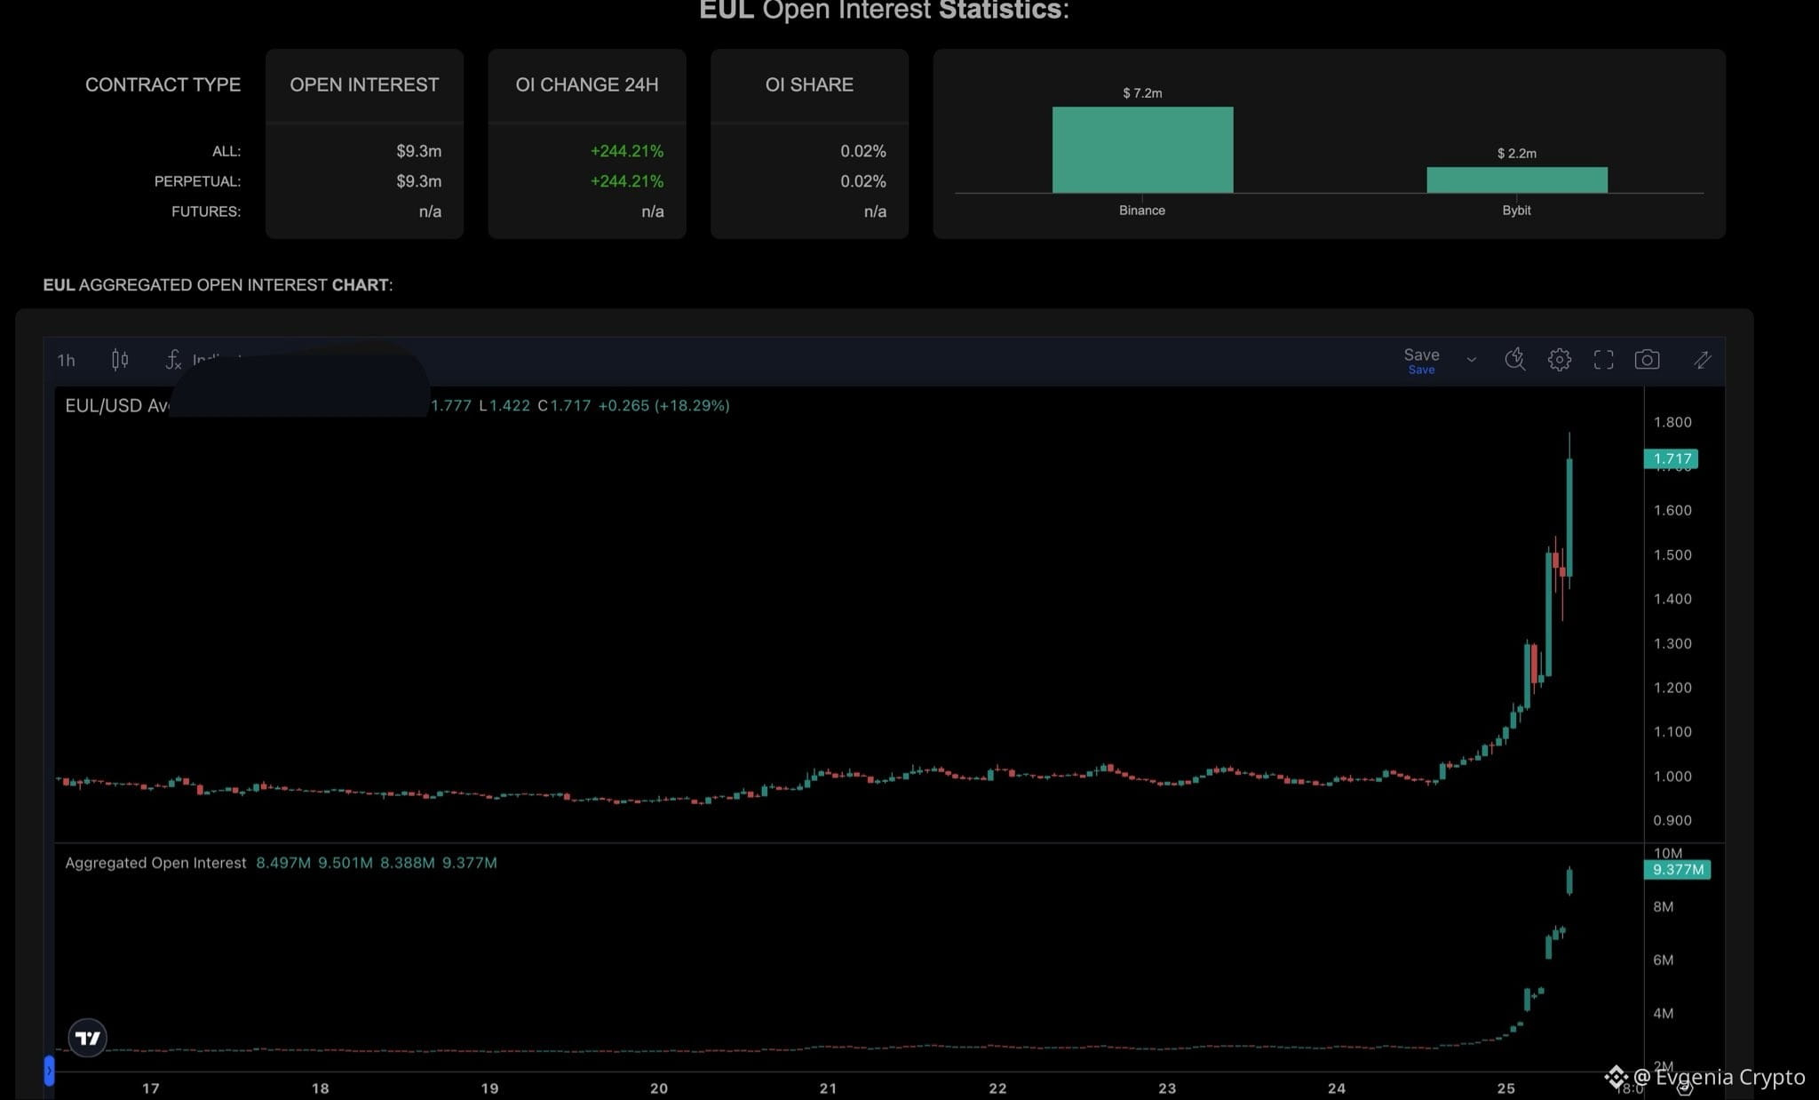The height and width of the screenshot is (1100, 1819).
Task: Click the 1.717 current price label
Action: pyautogui.click(x=1672, y=458)
